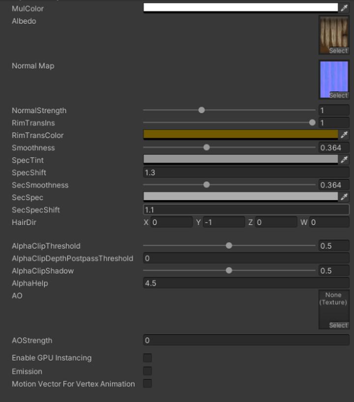The width and height of the screenshot is (354, 402).
Task: Open the brown RimTransColor swatch
Action: coord(241,134)
